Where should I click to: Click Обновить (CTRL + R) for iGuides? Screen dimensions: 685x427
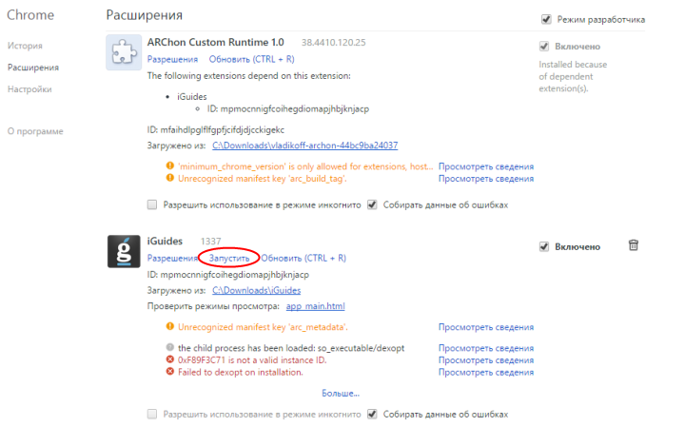(x=303, y=258)
